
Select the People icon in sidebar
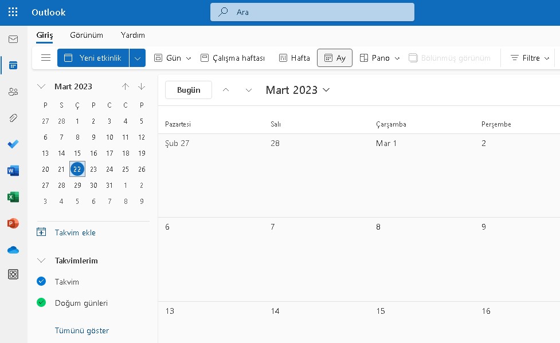pos(13,92)
